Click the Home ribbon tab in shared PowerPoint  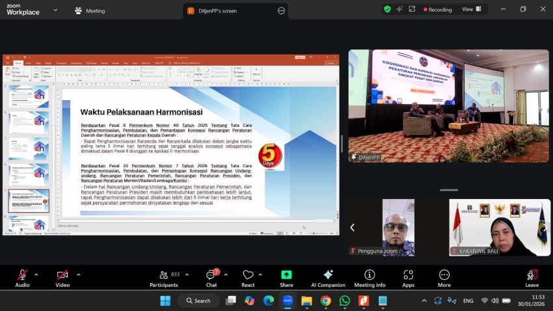point(18,63)
